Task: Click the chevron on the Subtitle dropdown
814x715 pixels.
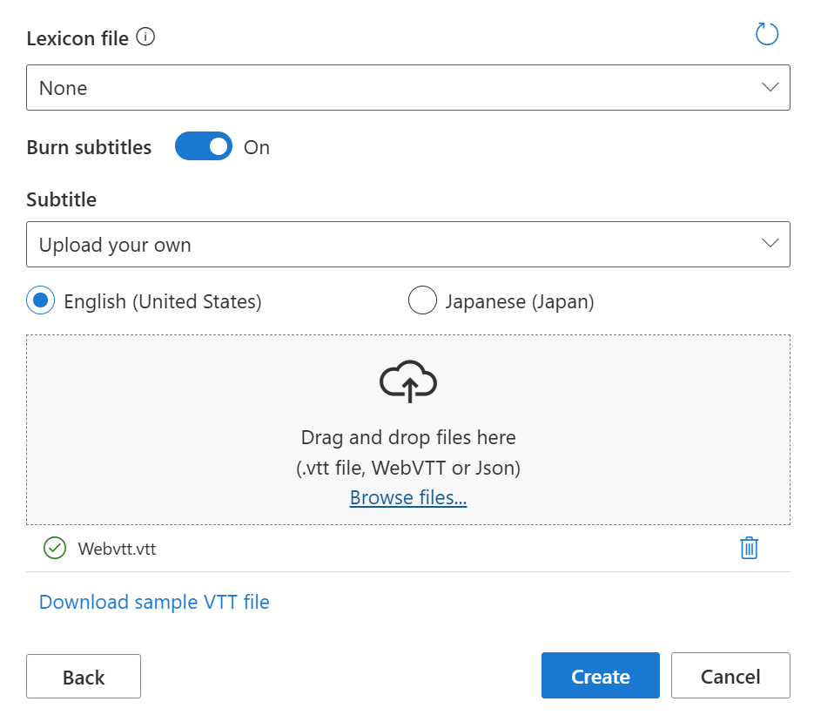Action: click(769, 245)
